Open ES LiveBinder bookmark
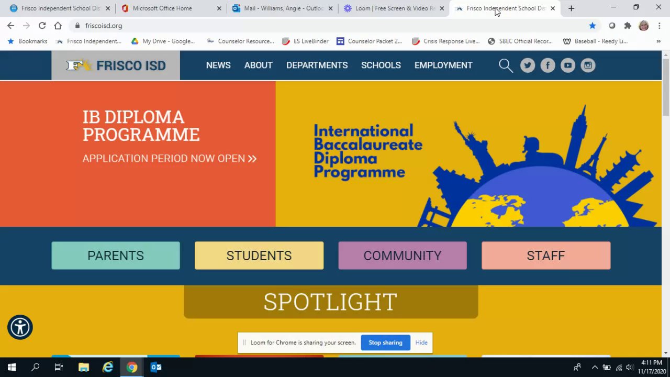The height and width of the screenshot is (377, 670). point(305,41)
